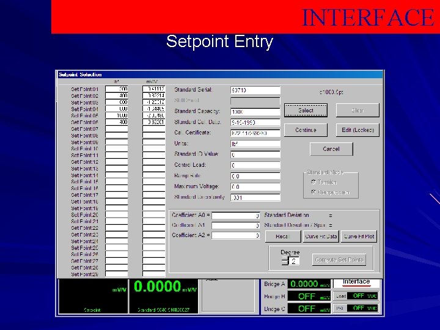Click the Standard Deviation / Span label

(x=295, y=225)
